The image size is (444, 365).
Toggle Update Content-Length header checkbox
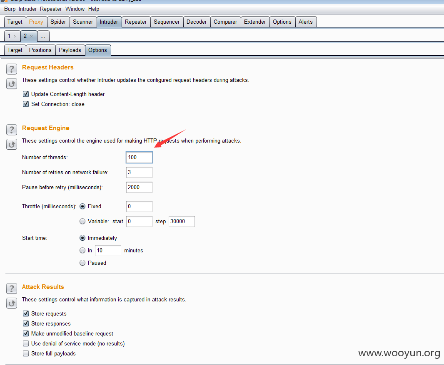(x=26, y=94)
